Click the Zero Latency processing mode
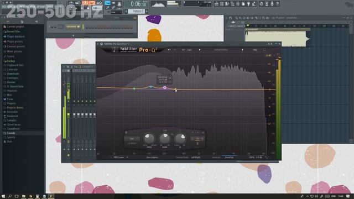Viewport: 354px width, 199px height. (152, 158)
